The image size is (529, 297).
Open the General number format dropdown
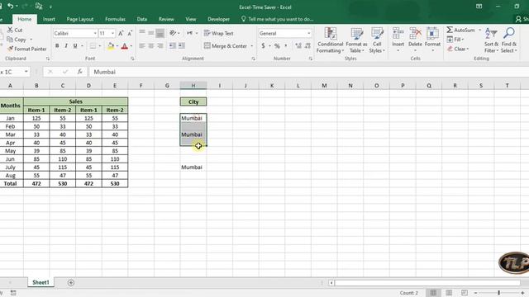click(x=308, y=33)
